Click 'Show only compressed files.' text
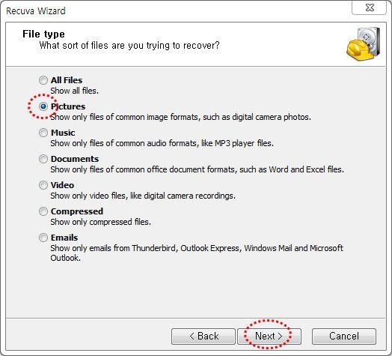This screenshot has width=392, height=356. click(x=101, y=222)
